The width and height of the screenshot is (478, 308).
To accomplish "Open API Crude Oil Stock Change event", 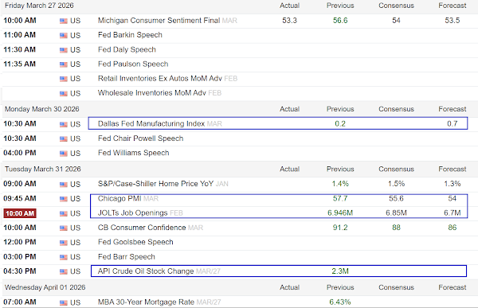I will click(146, 271).
